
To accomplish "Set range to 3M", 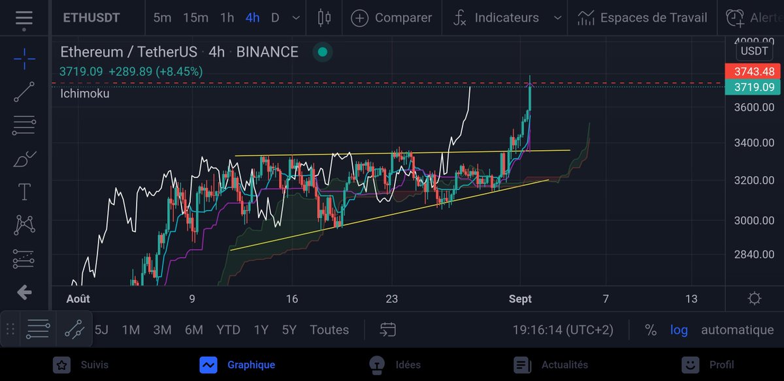I will pos(162,330).
